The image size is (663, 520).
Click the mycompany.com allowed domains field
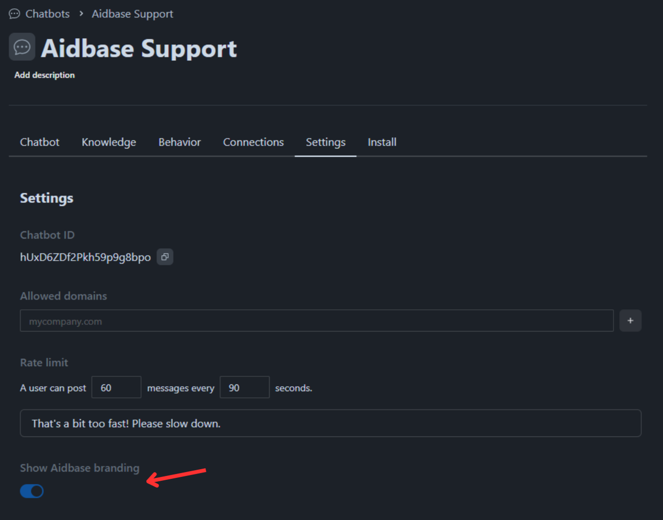click(316, 320)
